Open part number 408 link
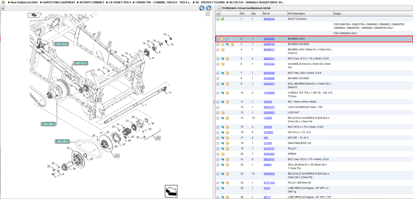 pyautogui.click(x=266, y=137)
